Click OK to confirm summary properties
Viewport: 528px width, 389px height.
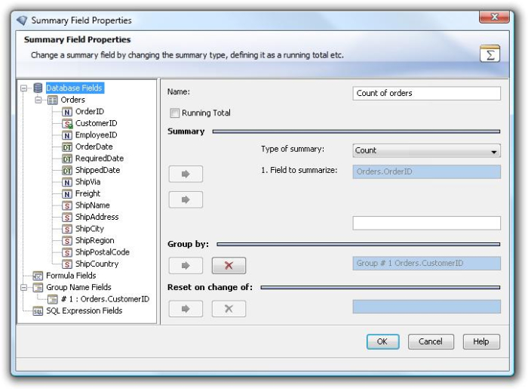tap(383, 342)
